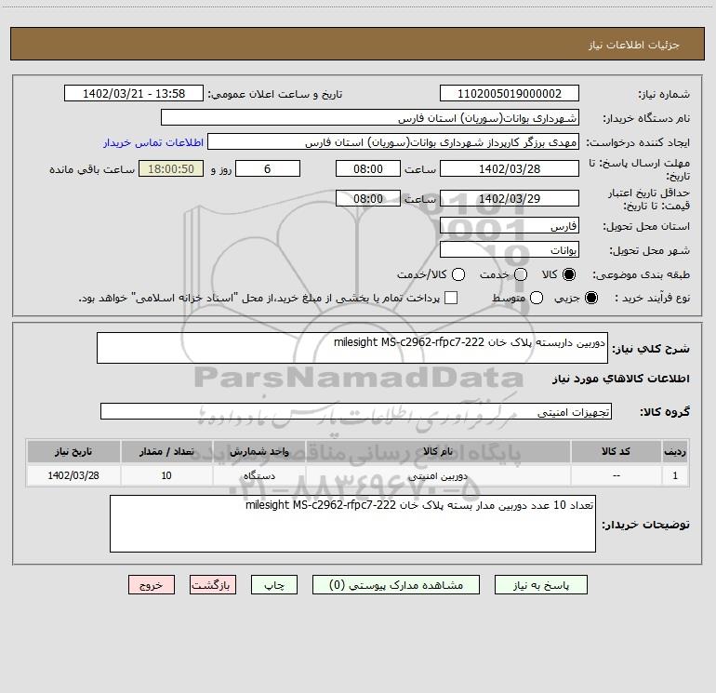
Task: Click the بازگشت back button
Action: click(x=213, y=585)
